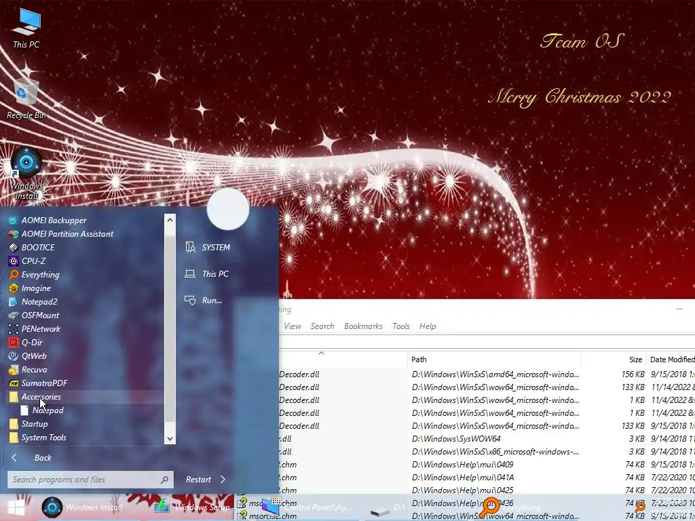Open This PC desktop icon
Viewport: 695px width, 521px height.
[26, 27]
